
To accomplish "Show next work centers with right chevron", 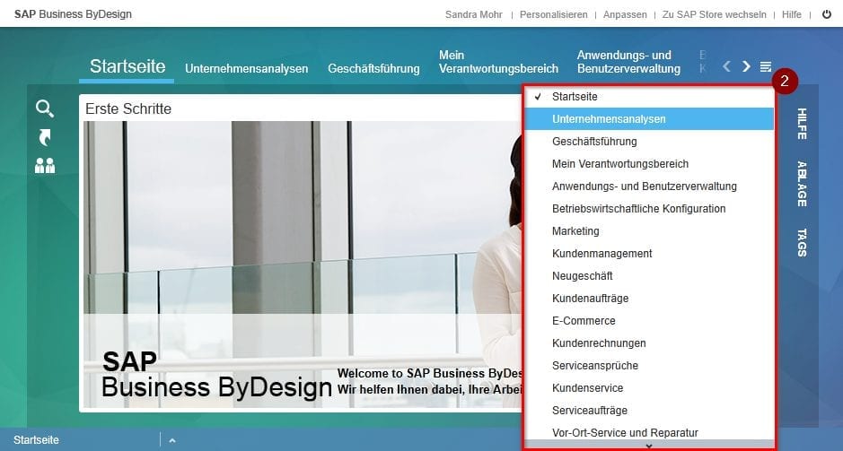I will pos(746,66).
